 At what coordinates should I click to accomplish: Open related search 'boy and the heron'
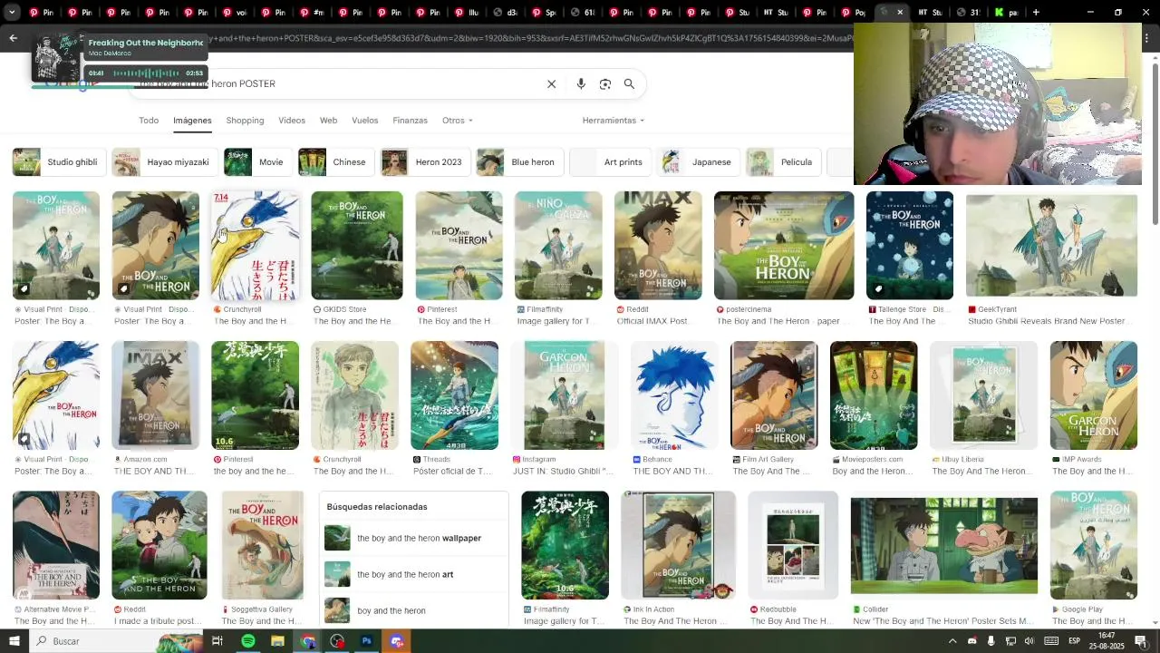click(414, 610)
